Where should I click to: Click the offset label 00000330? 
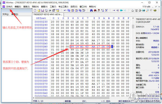[41, 71]
